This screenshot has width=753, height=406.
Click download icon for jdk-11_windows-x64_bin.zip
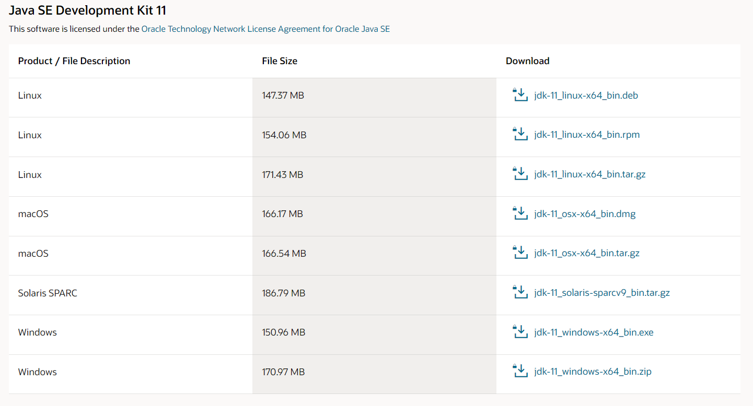[x=520, y=372]
